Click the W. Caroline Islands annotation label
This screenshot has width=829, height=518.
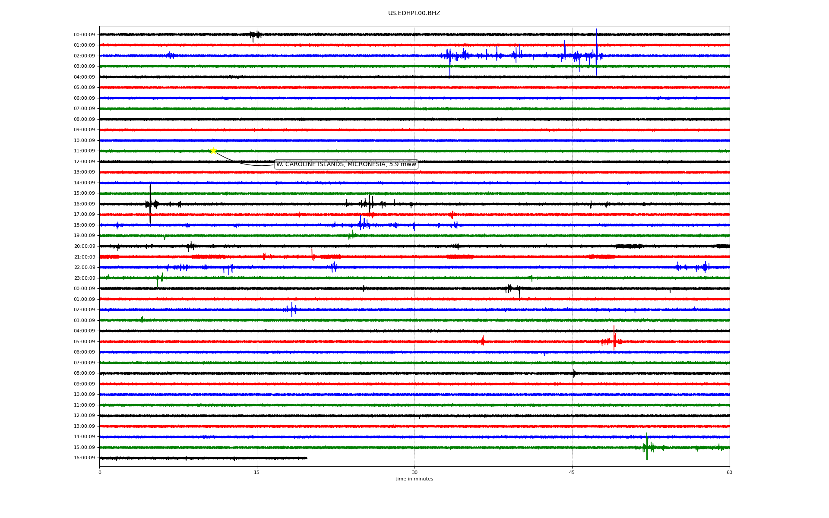(346, 164)
